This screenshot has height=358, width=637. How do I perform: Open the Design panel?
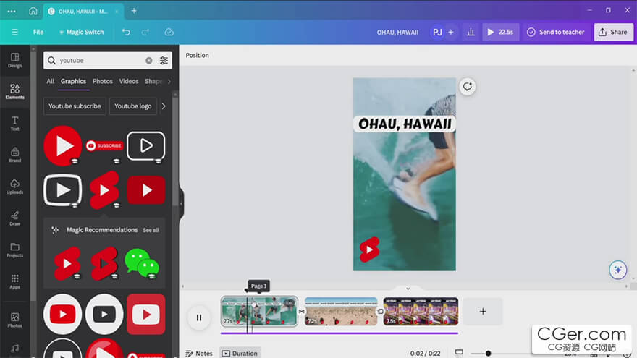pyautogui.click(x=14, y=60)
